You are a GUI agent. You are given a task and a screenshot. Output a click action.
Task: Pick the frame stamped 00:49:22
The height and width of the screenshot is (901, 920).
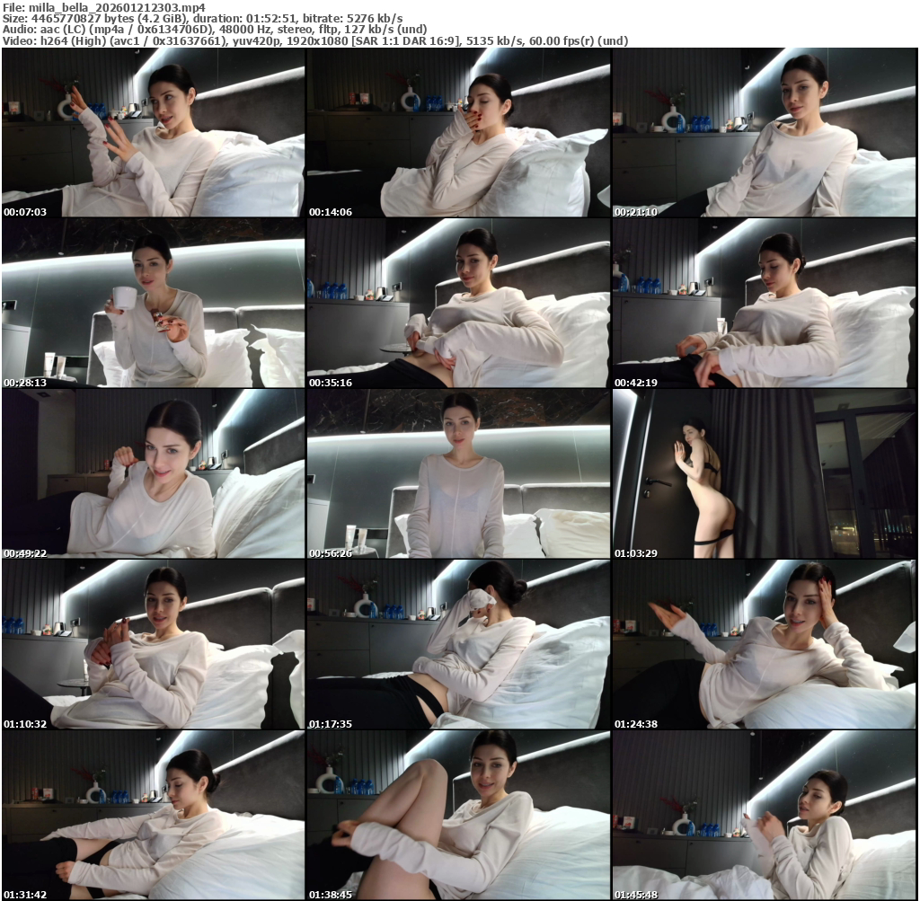pos(154,473)
